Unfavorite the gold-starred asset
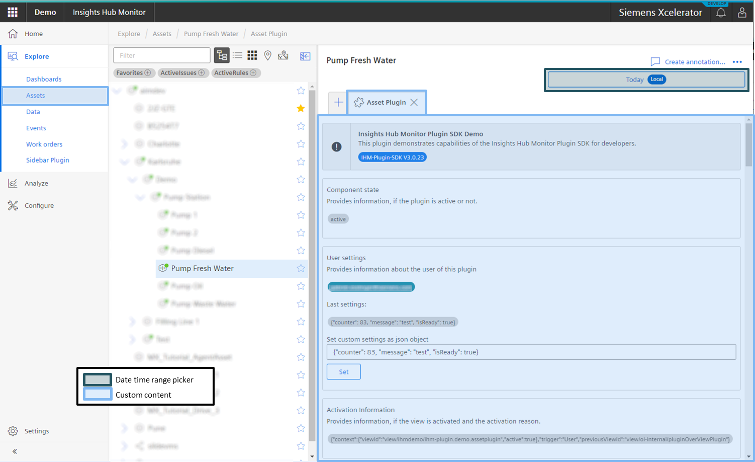The width and height of the screenshot is (755, 462). (x=301, y=108)
